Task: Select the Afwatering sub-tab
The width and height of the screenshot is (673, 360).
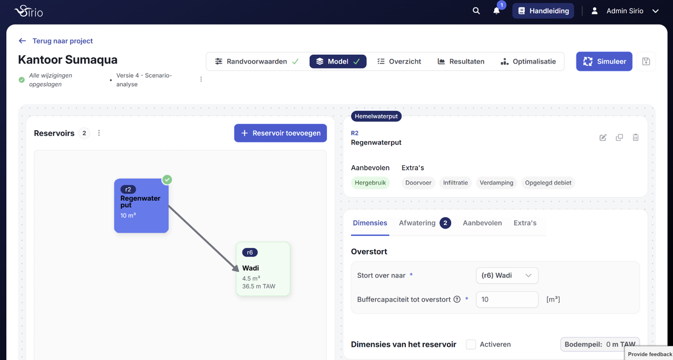Action: tap(424, 223)
